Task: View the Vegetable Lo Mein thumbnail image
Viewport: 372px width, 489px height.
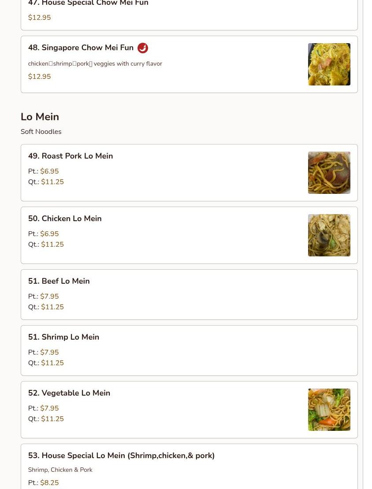Action: (x=329, y=410)
